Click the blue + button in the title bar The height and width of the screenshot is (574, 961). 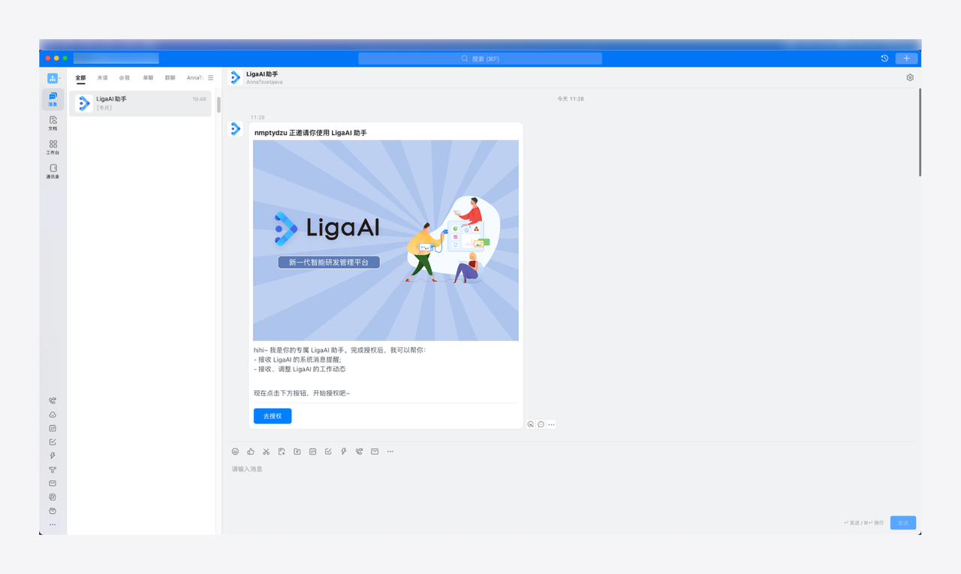click(x=906, y=57)
